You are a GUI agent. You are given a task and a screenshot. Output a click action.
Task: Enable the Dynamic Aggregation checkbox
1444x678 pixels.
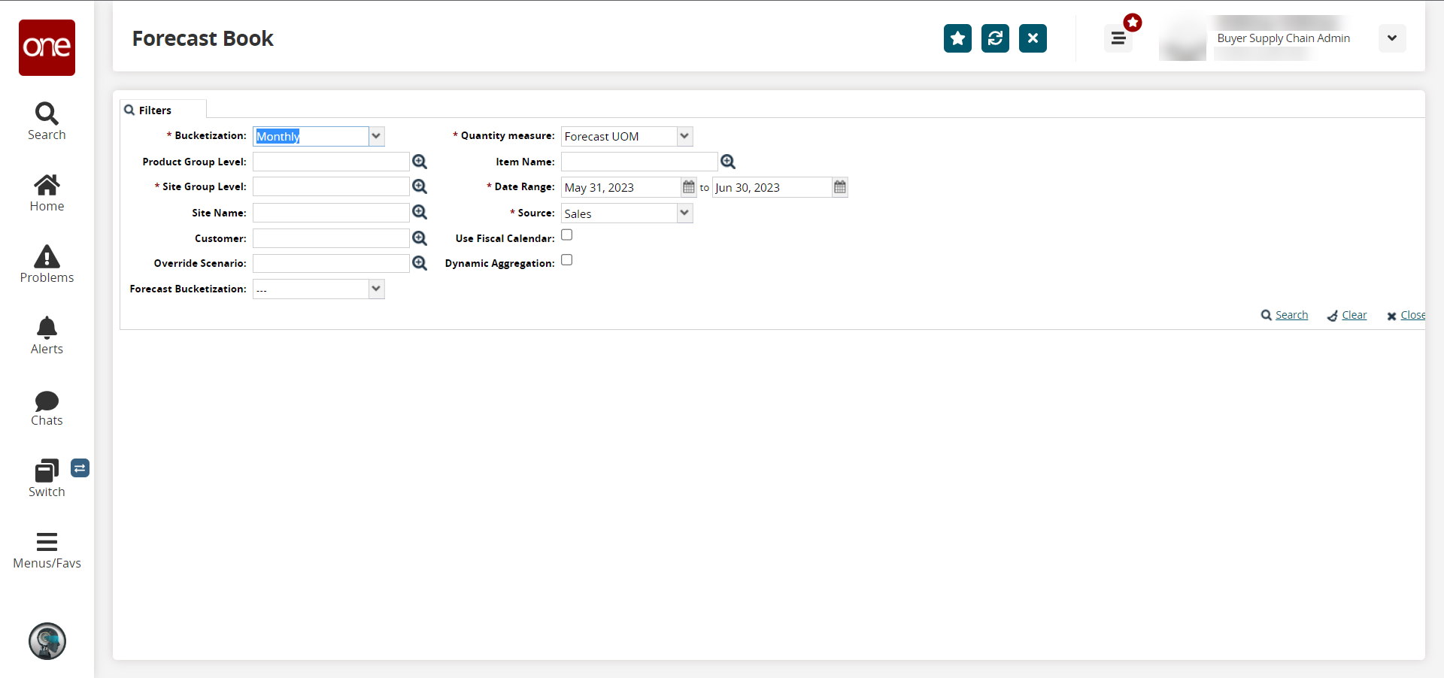tap(567, 260)
